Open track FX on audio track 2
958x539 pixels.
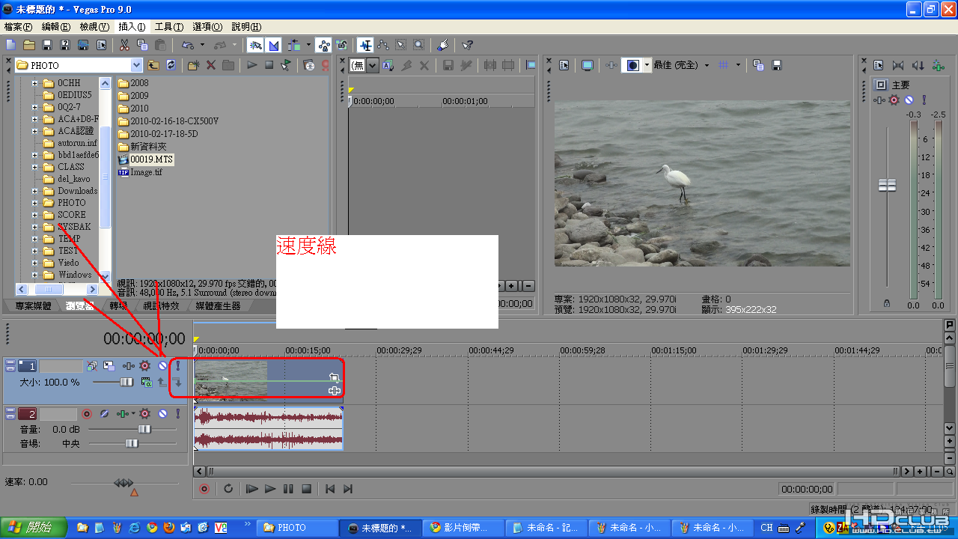[144, 413]
